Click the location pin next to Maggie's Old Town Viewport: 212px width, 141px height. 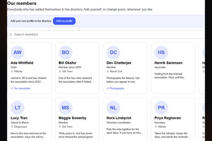(x=60, y=127)
